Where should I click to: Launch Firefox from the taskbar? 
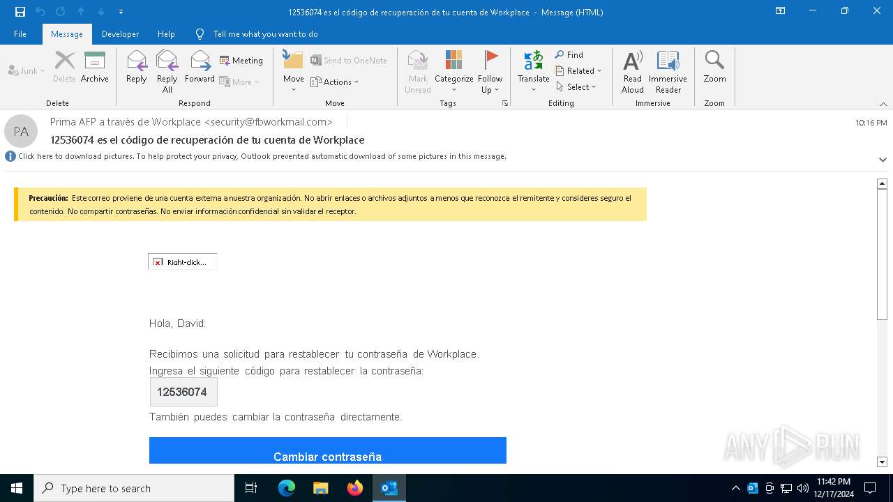click(354, 488)
